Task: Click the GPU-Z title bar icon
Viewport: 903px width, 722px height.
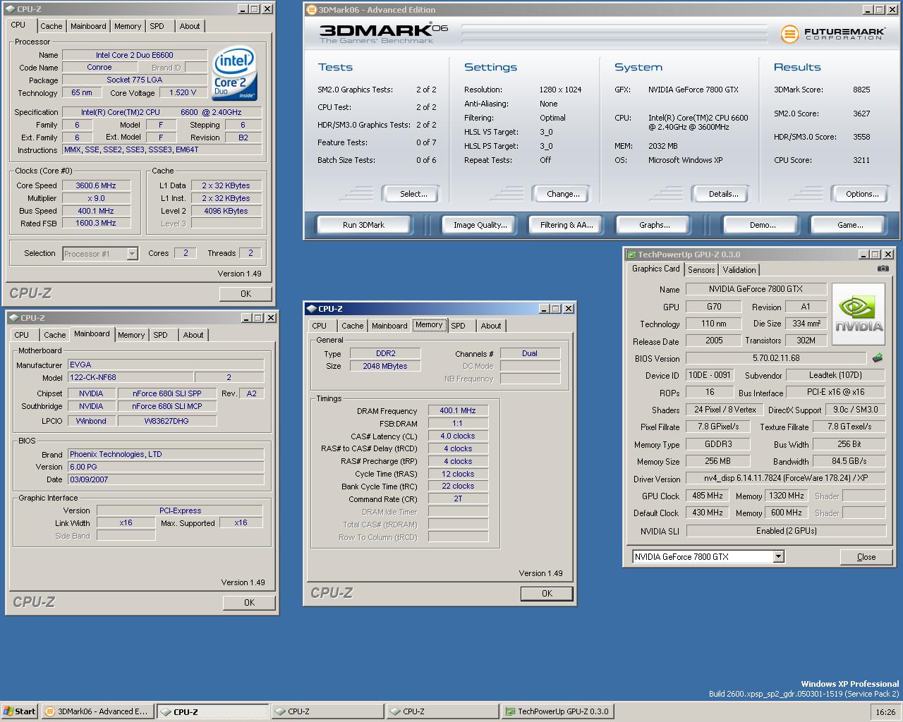Action: coord(631,255)
